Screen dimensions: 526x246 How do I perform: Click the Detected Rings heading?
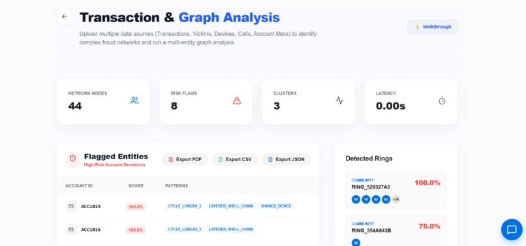point(369,159)
